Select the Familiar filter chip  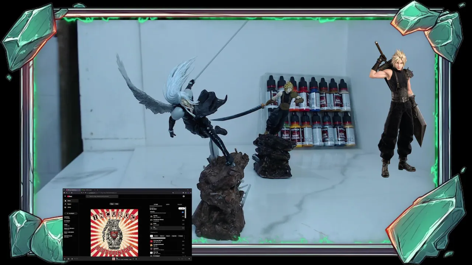(156, 236)
